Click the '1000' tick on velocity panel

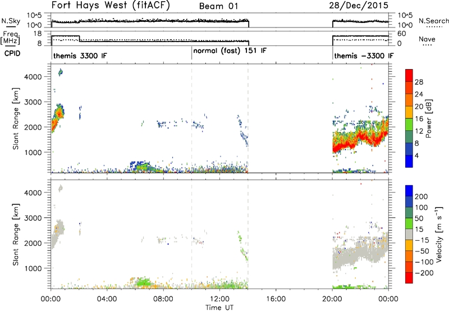(x=33, y=268)
